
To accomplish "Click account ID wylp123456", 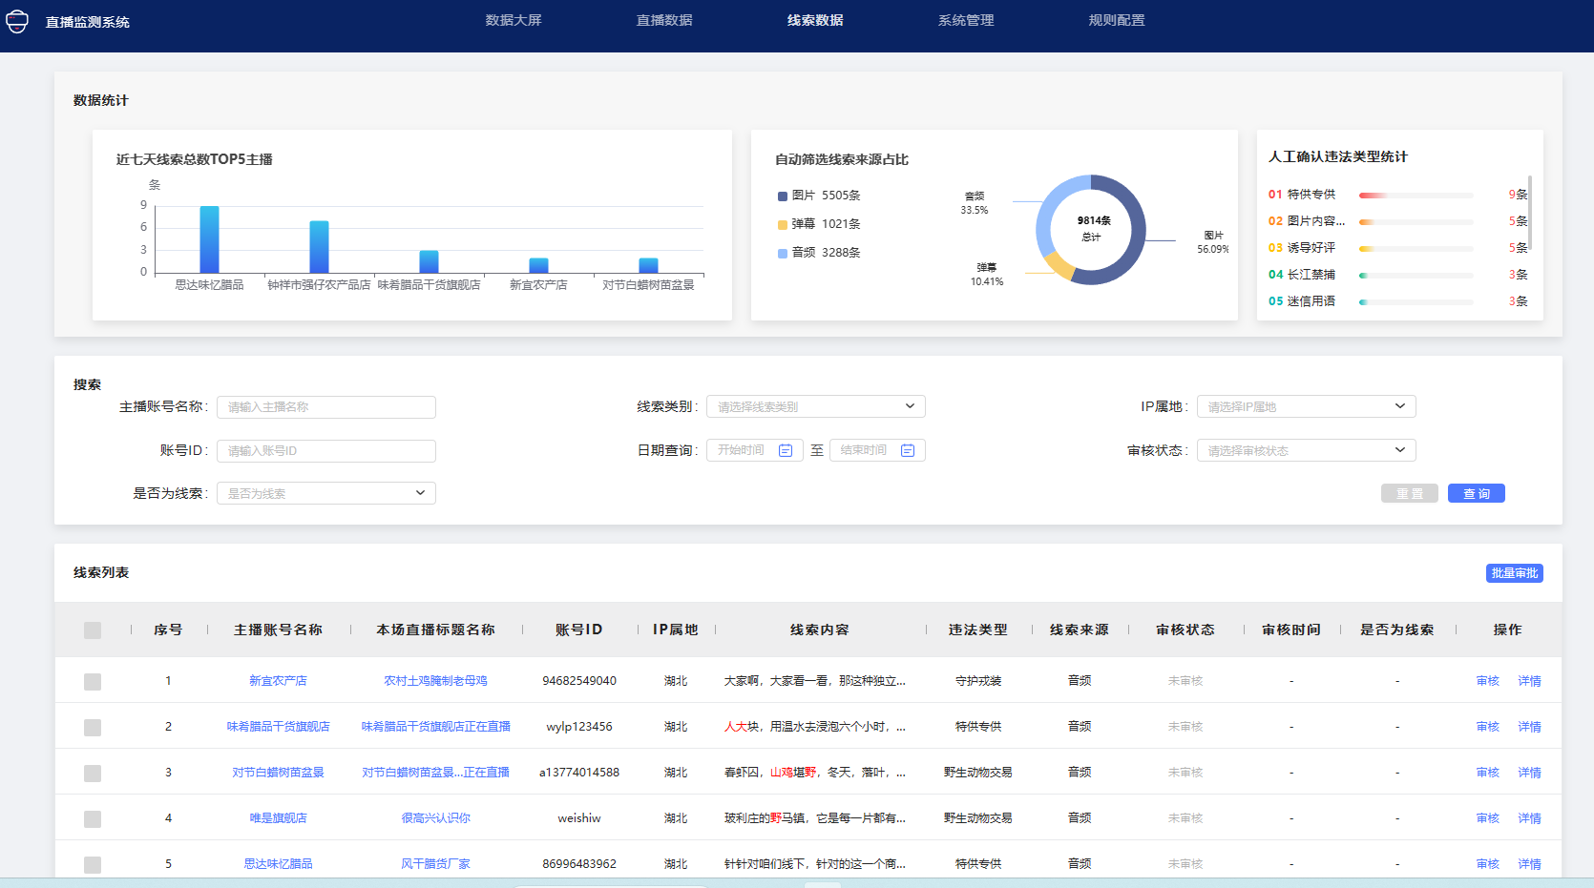I will [x=579, y=727].
